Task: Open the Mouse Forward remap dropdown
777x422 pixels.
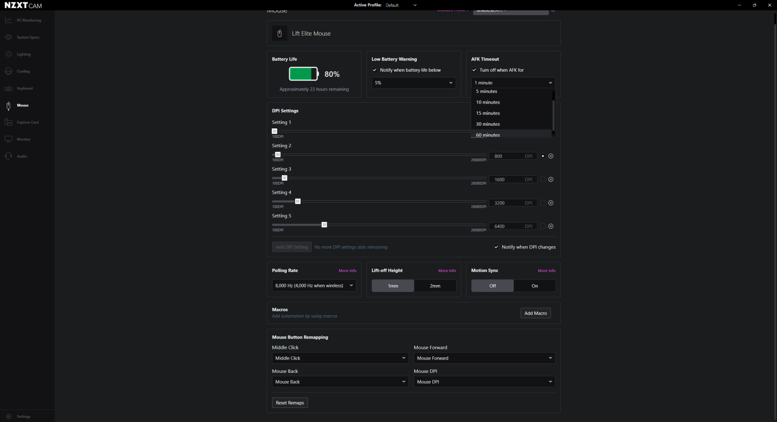Action: 484,358
